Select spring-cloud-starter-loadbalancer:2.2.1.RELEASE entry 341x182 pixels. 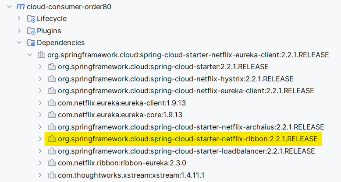click(x=186, y=151)
